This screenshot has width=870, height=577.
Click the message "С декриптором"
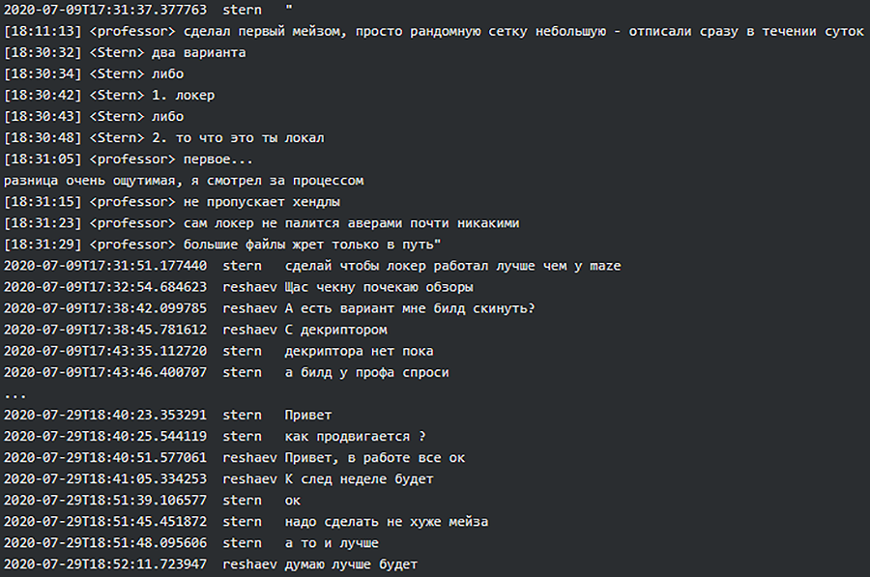coord(335,330)
